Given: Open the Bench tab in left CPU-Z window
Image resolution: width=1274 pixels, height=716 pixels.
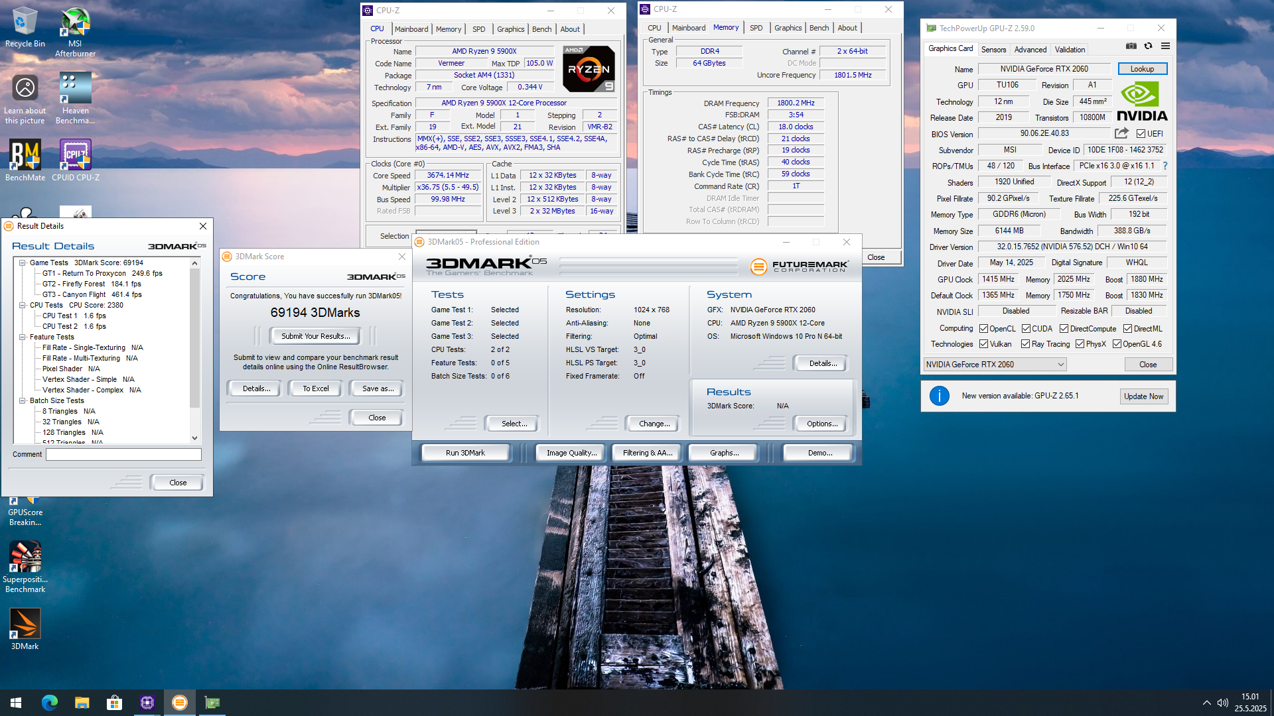Looking at the screenshot, I should tap(541, 29).
